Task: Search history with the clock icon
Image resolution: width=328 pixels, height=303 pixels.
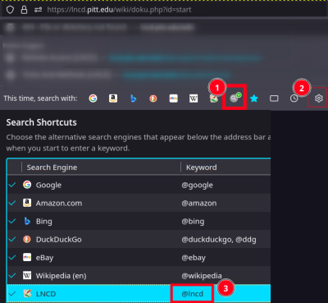Action: pos(294,99)
